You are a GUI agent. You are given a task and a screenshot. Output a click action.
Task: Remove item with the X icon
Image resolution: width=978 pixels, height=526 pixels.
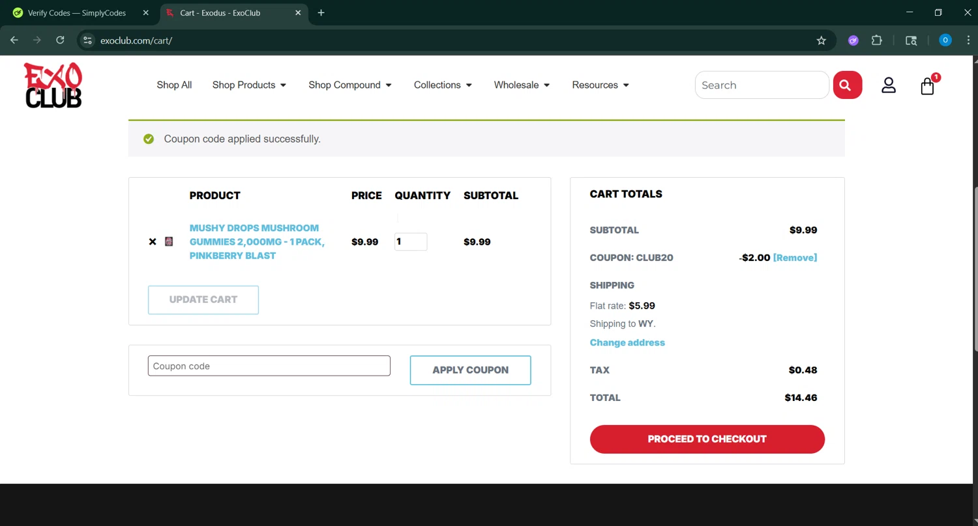[153, 242]
